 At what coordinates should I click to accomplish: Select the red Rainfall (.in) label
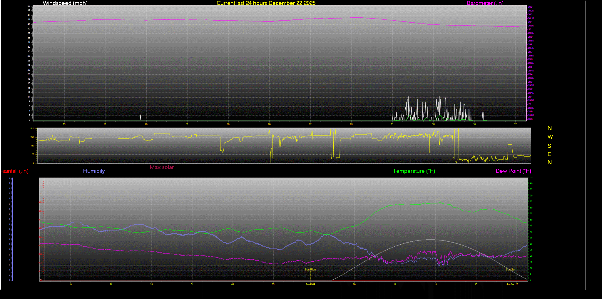[15, 171]
